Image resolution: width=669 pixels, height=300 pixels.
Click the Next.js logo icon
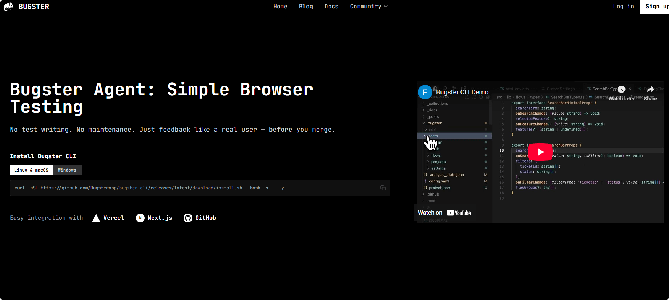tap(140, 218)
